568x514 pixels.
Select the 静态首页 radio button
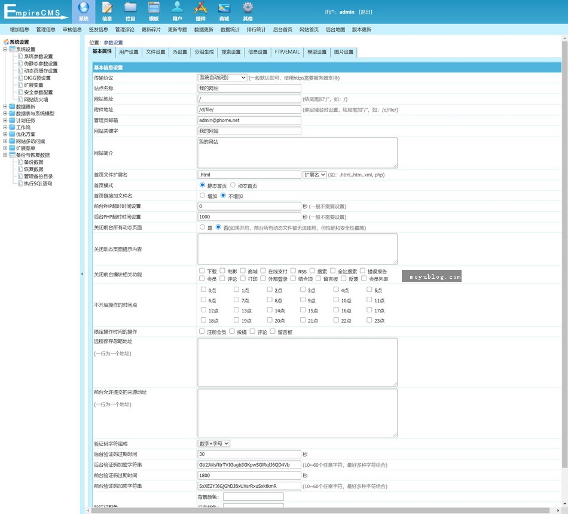202,185
